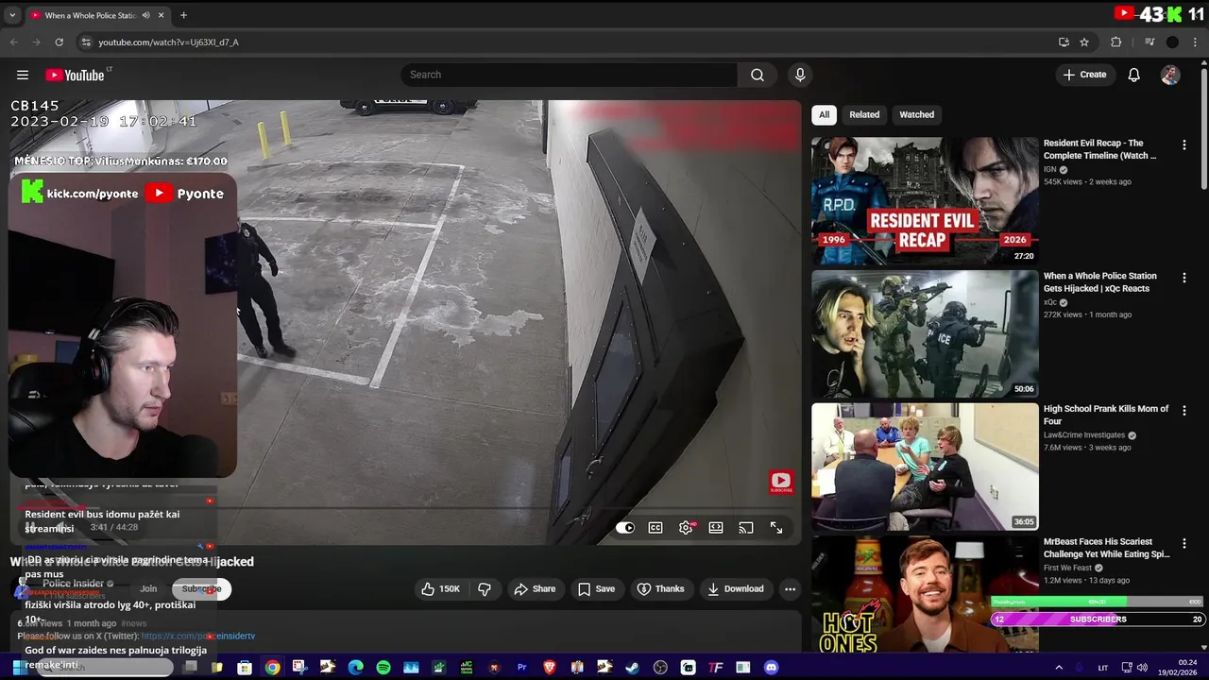Join the Police Insider channel membership
The image size is (1209, 680).
click(x=148, y=588)
